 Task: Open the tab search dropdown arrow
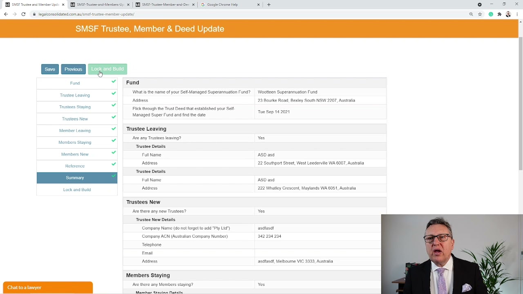click(x=480, y=4)
